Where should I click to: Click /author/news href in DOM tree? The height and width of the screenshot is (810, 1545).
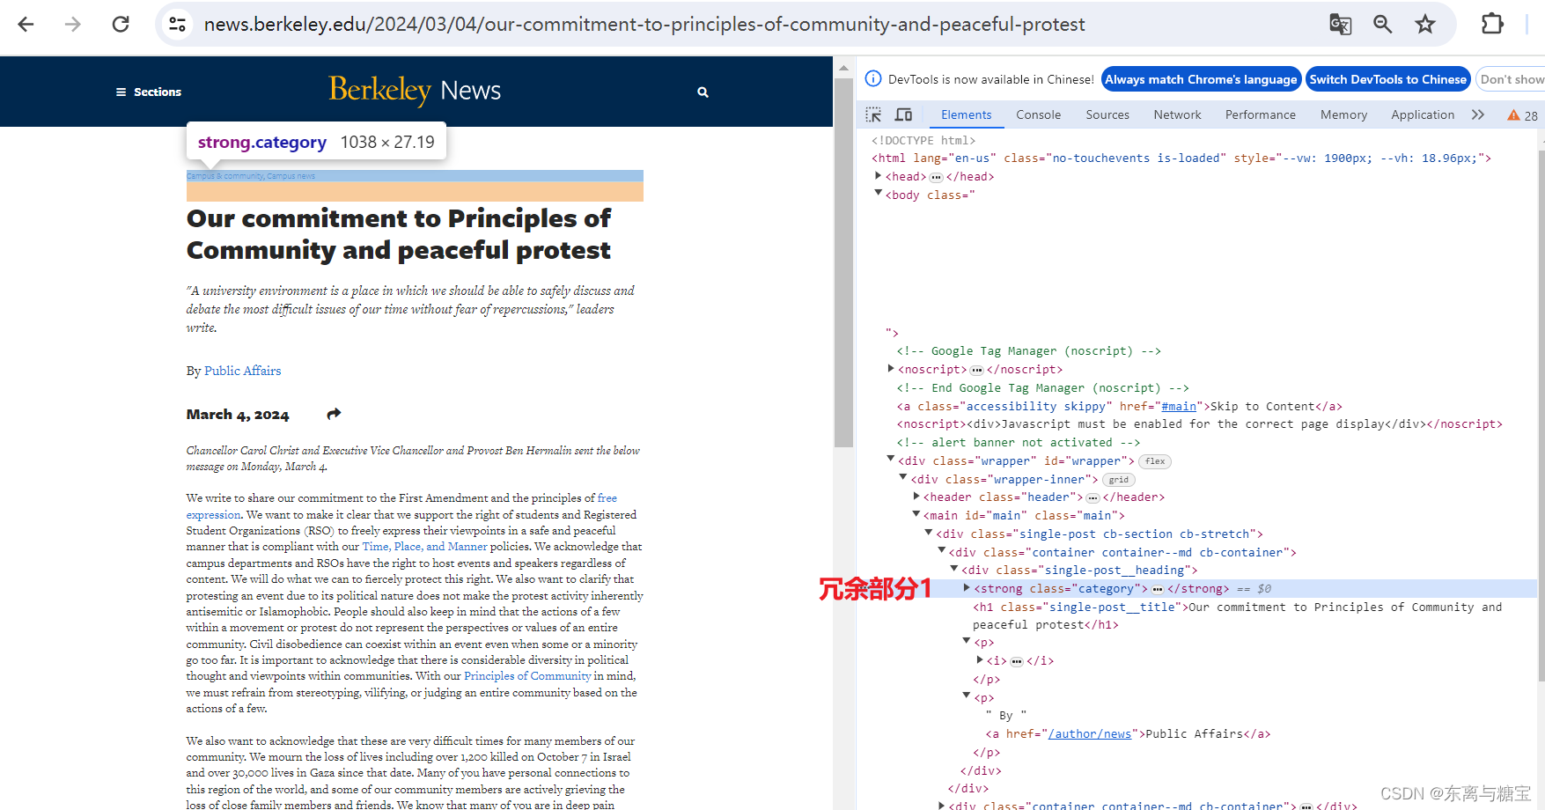[x=1090, y=733]
